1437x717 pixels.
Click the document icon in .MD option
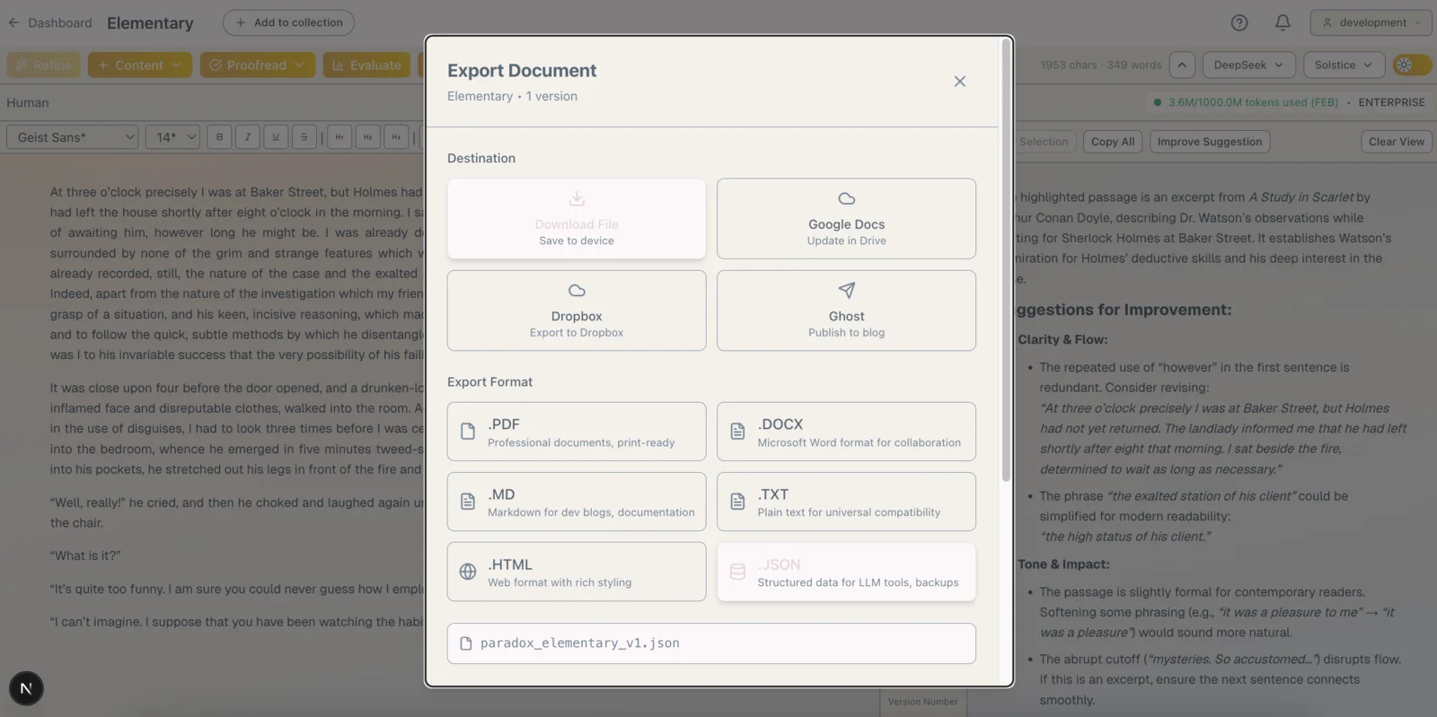tap(468, 502)
